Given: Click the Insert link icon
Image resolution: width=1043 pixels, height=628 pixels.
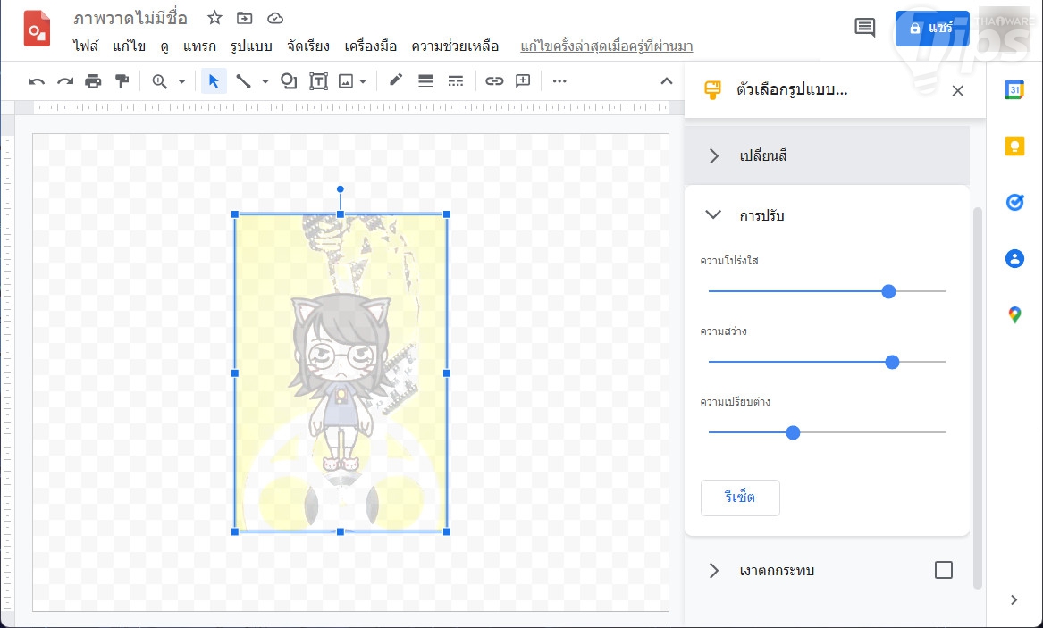Looking at the screenshot, I should (x=493, y=81).
